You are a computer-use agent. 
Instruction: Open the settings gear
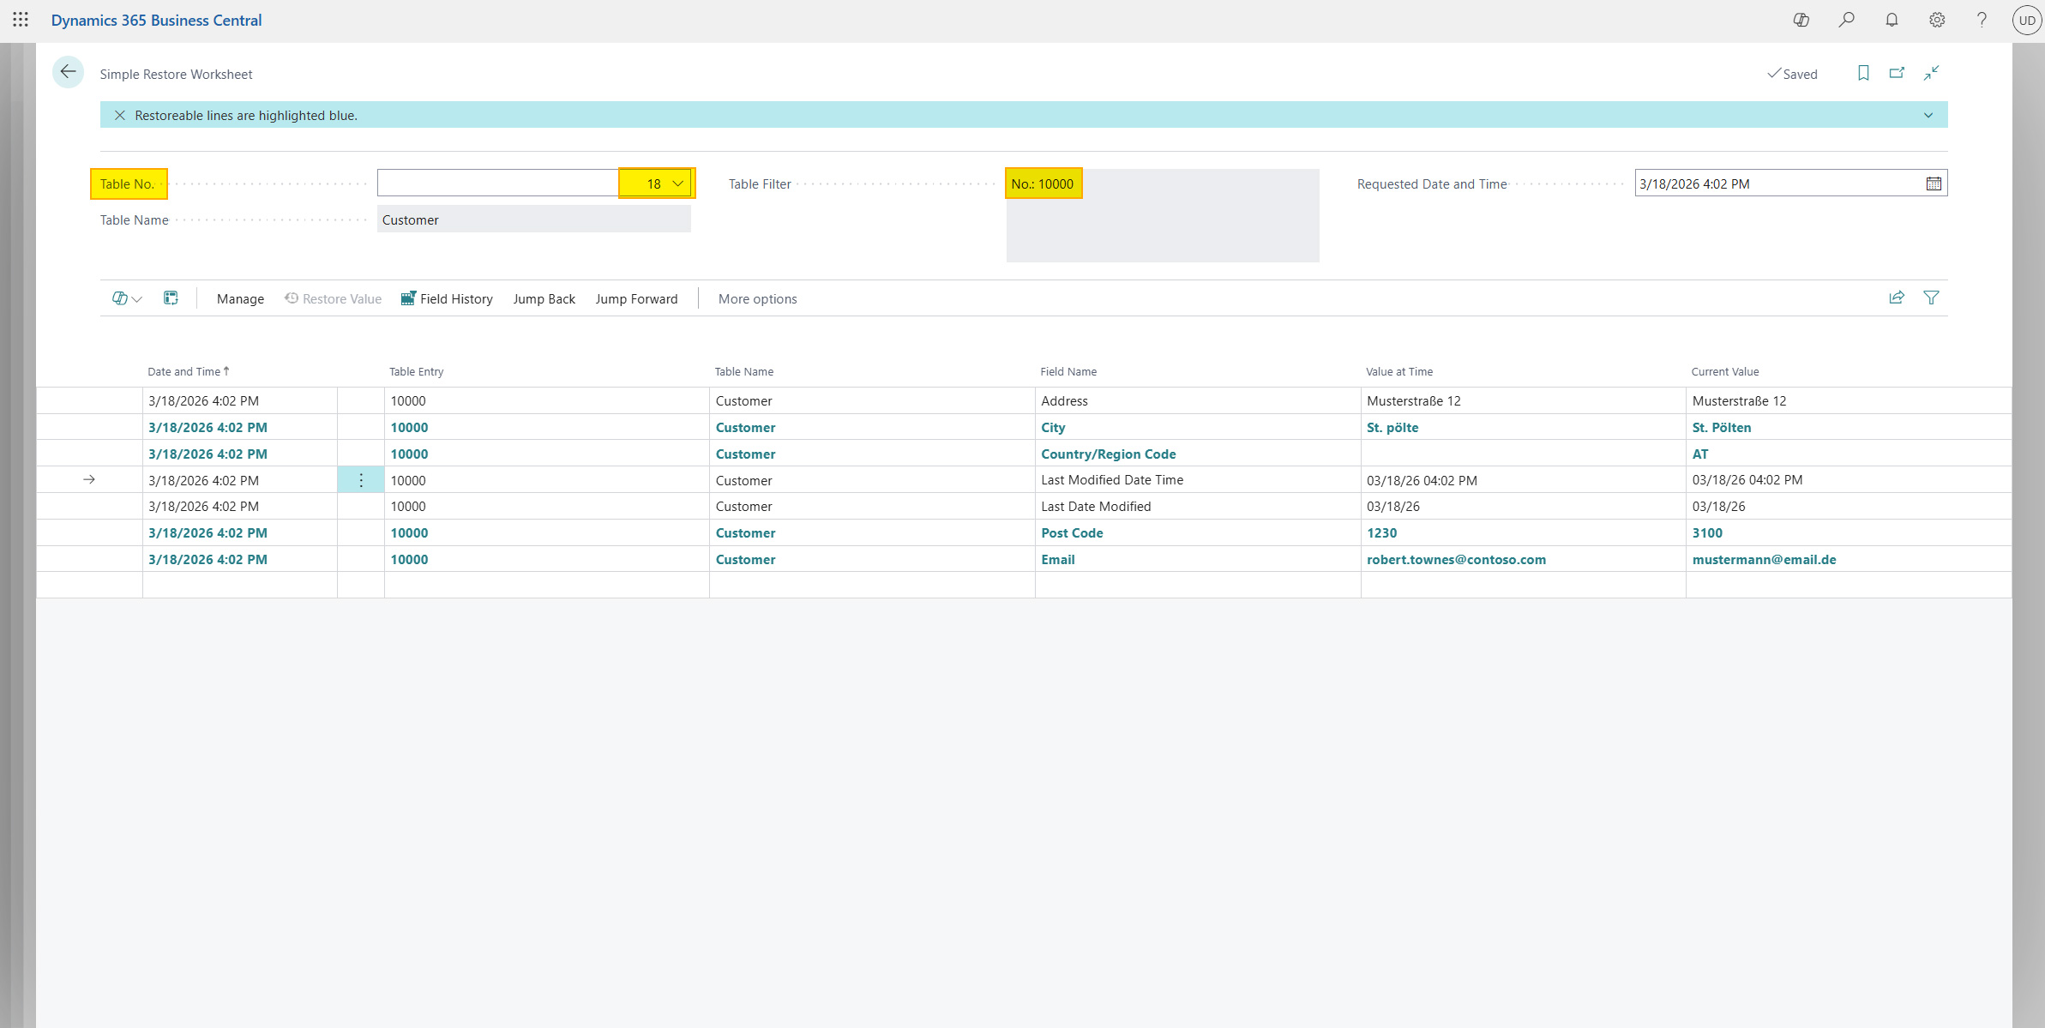click(x=1937, y=20)
